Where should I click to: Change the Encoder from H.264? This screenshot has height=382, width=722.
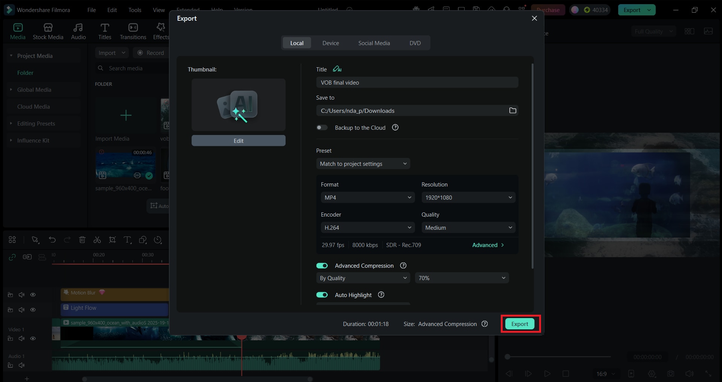coord(367,227)
